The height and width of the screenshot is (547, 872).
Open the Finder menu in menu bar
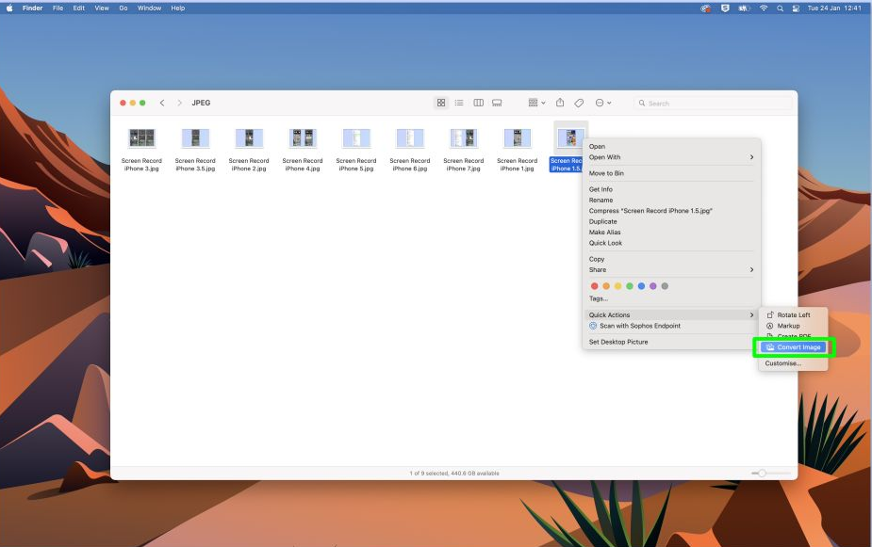(32, 8)
